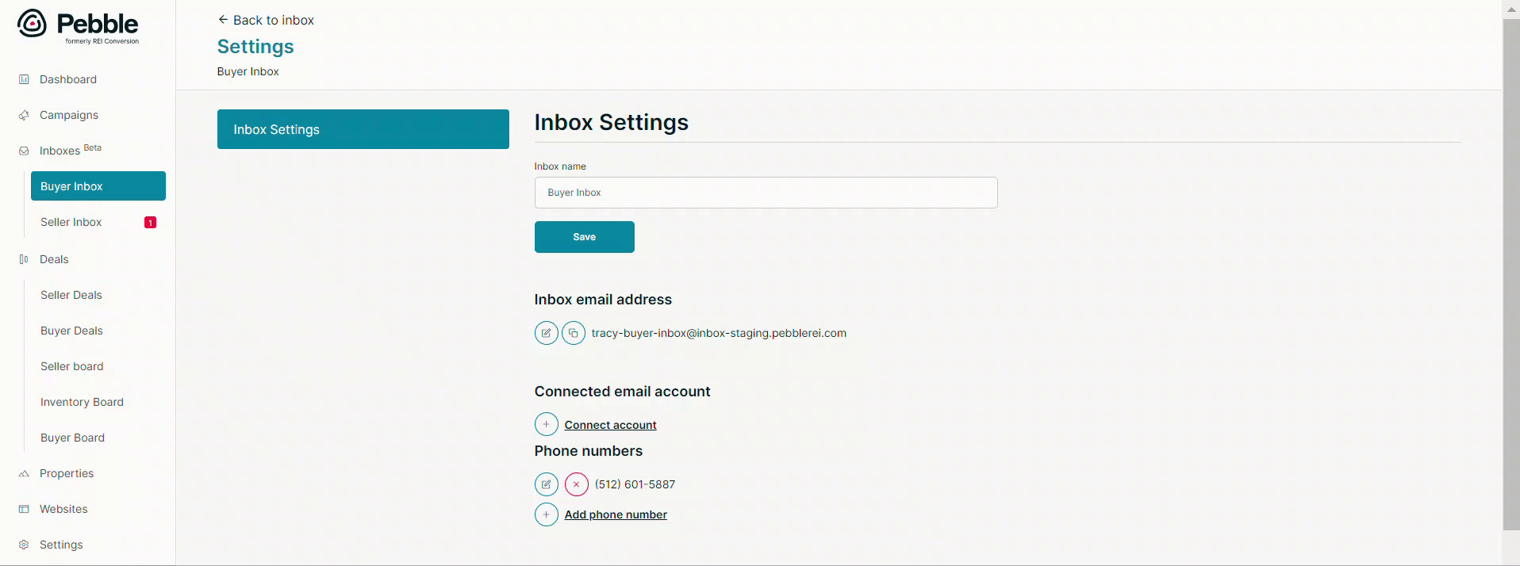Open Dashboard from the sidebar
1520x566 pixels.
pyautogui.click(x=68, y=79)
